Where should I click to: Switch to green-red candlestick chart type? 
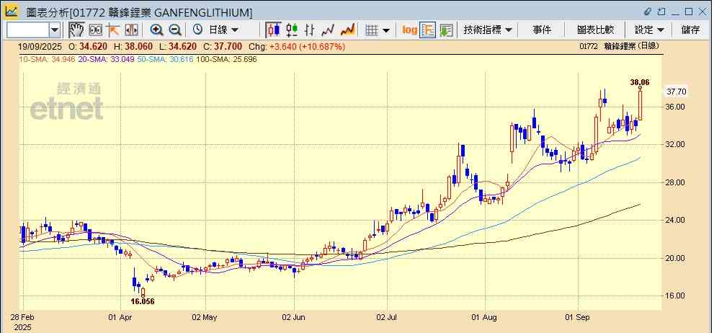pyautogui.click(x=291, y=30)
